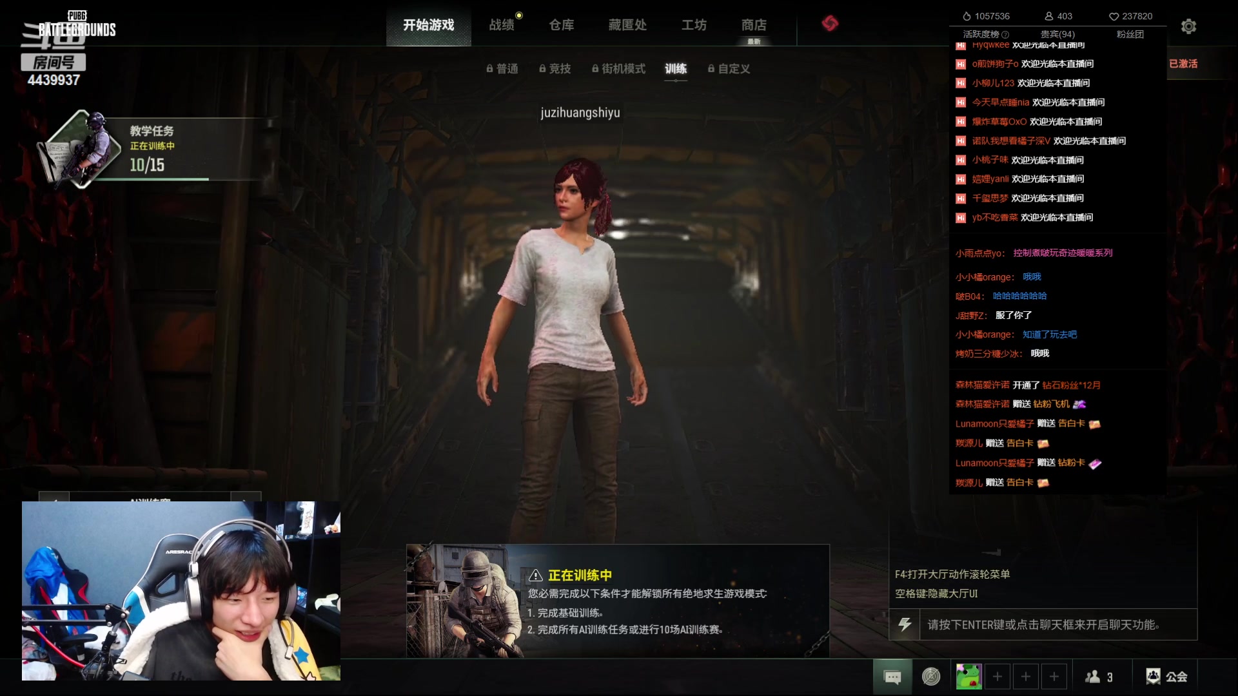Click the 10/15 tutorial progress bar
Screen dimensions: 1238x696
tap(152, 179)
